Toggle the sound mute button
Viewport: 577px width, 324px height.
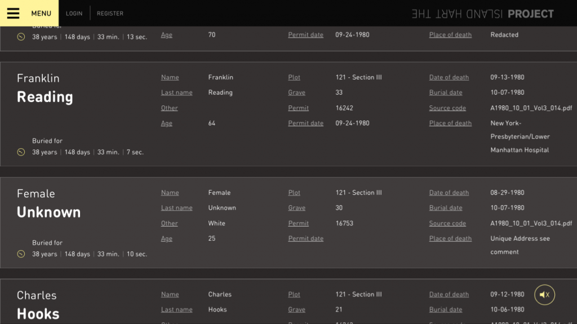(544, 295)
